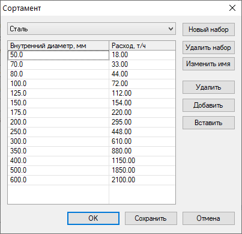Click the Сохранить button
This screenshot has width=242, height=234.
coord(151,218)
